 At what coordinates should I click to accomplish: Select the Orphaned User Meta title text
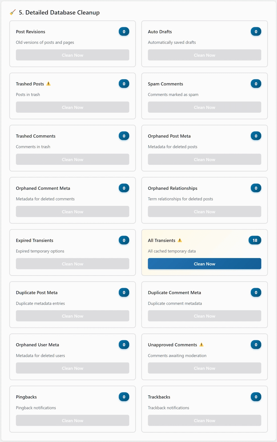[38, 345]
